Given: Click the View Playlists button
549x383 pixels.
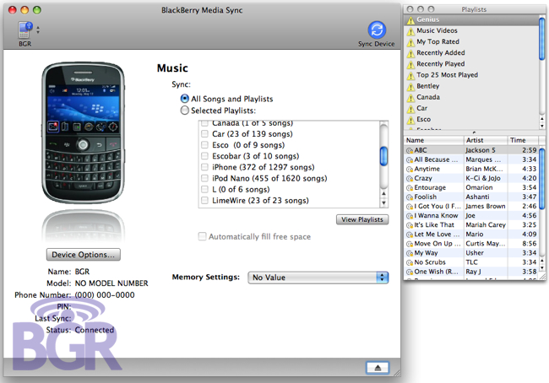Looking at the screenshot, I should tap(362, 219).
